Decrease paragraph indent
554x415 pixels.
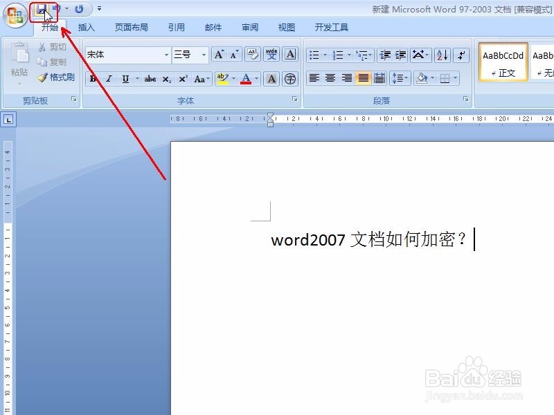[385, 55]
